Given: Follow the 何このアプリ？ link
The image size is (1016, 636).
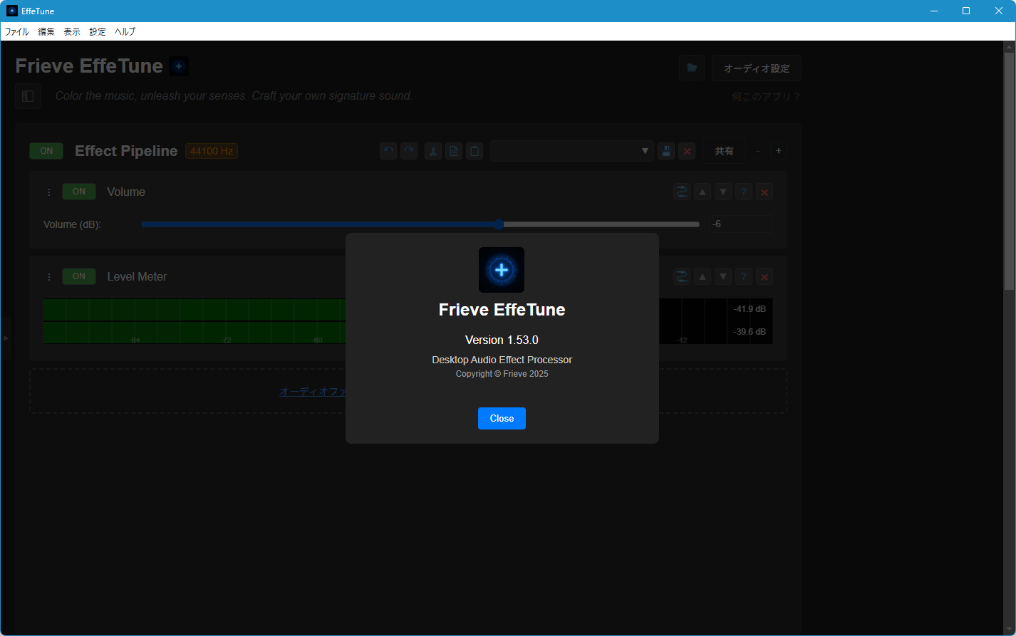Looking at the screenshot, I should (767, 96).
